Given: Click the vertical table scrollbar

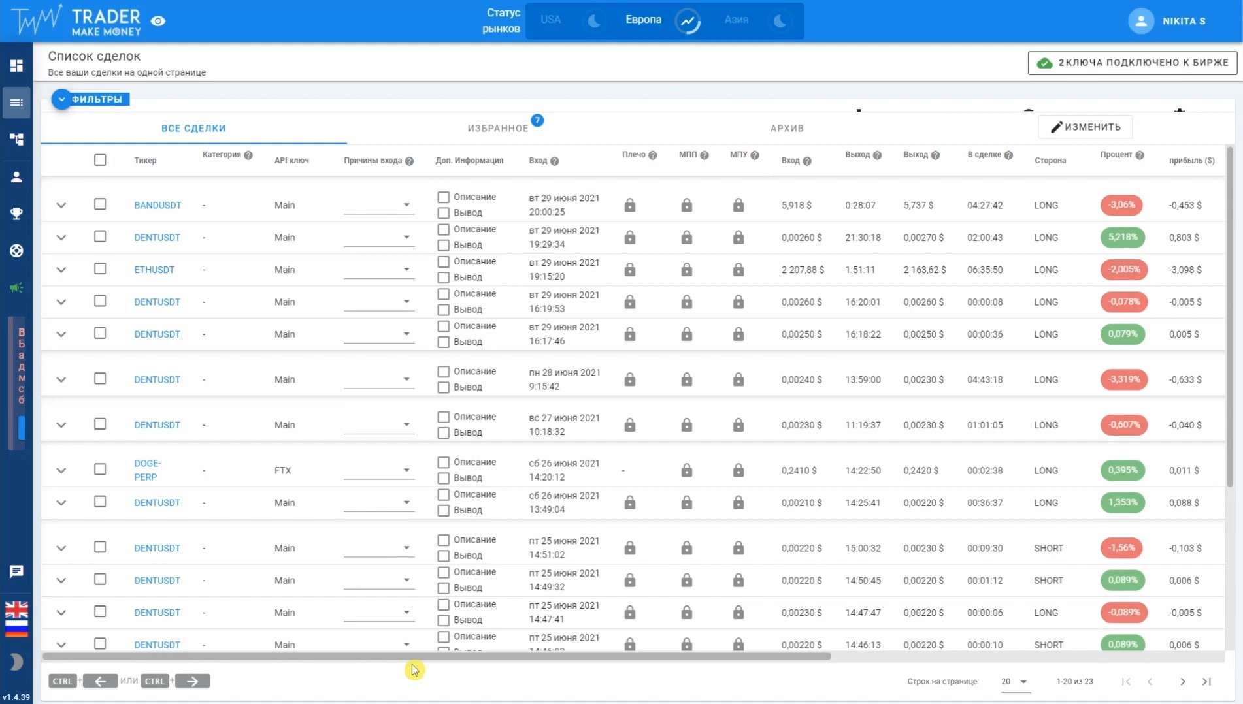Looking at the screenshot, I should point(1230,317).
